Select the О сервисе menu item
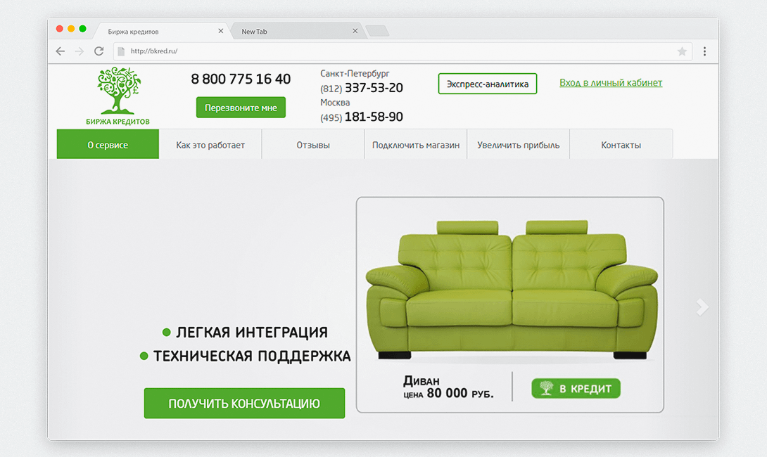 (x=108, y=145)
